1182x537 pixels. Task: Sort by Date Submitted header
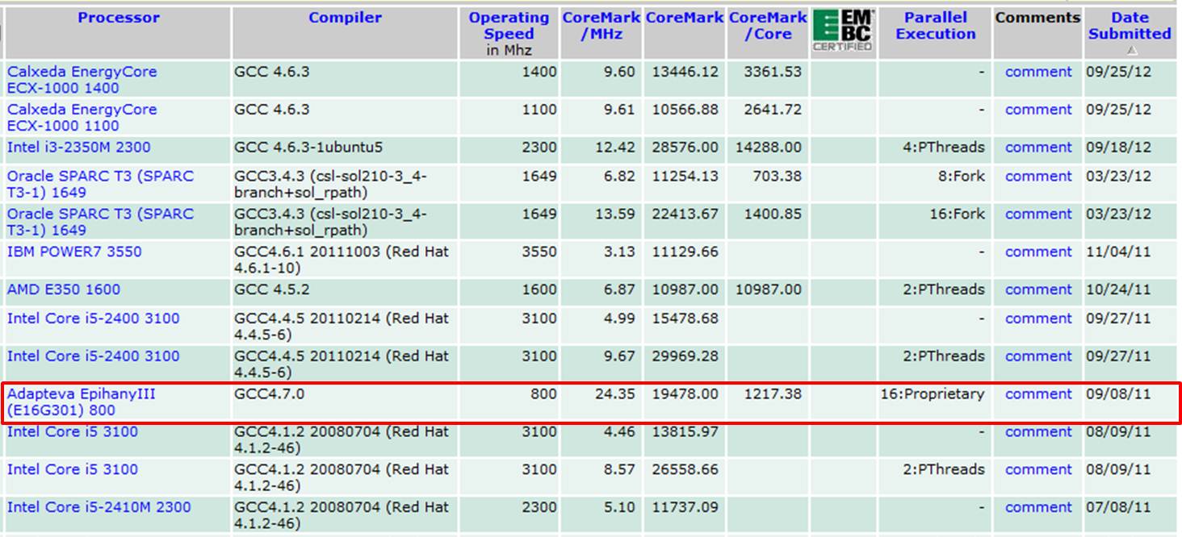click(x=1129, y=26)
